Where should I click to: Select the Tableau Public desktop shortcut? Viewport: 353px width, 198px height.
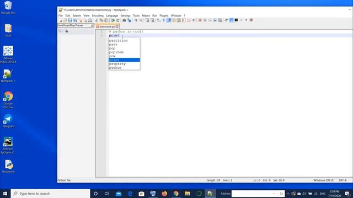coord(8,54)
